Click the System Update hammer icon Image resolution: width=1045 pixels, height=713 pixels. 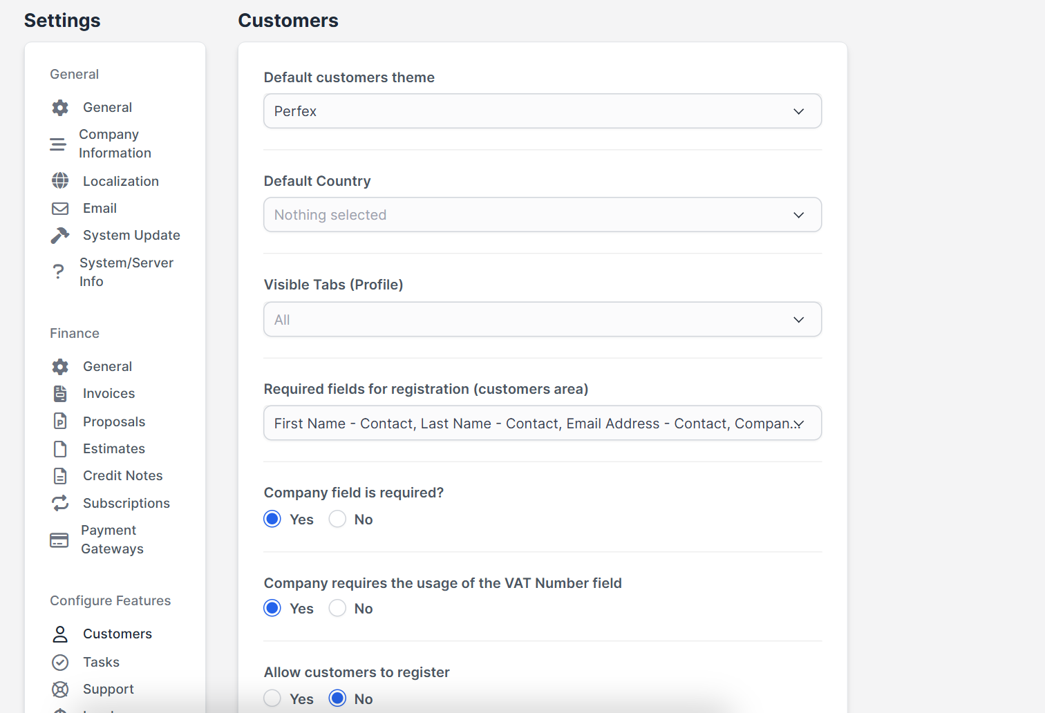click(x=60, y=236)
